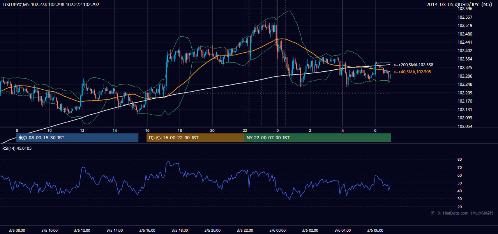The width and height of the screenshot is (498, 234).
Task: Click the 3/6 04:00 time axis label
Action: pos(343,230)
